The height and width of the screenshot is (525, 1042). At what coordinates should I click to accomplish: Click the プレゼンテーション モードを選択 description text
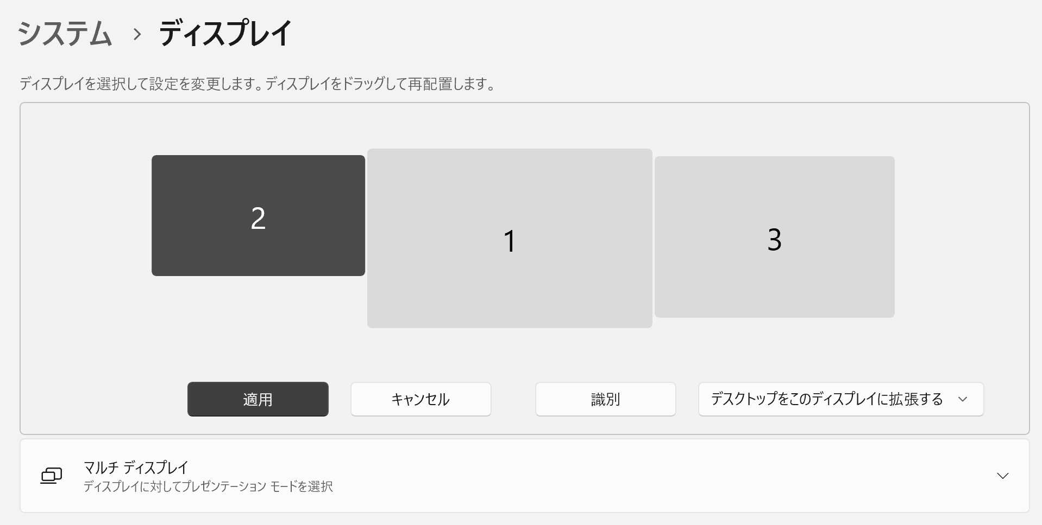click(208, 486)
